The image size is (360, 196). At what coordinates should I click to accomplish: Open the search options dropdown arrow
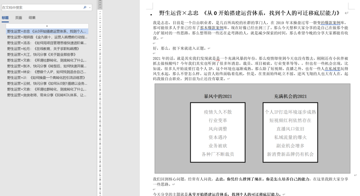(90, 8)
